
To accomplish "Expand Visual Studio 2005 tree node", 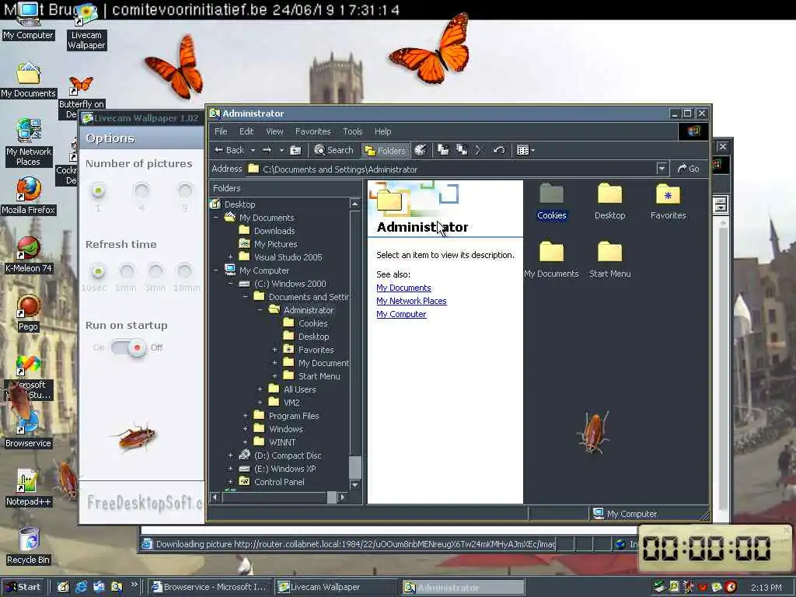I will [230, 257].
